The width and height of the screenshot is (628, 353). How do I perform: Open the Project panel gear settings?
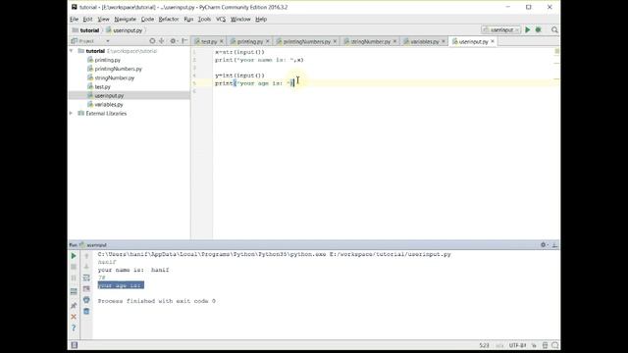point(173,41)
